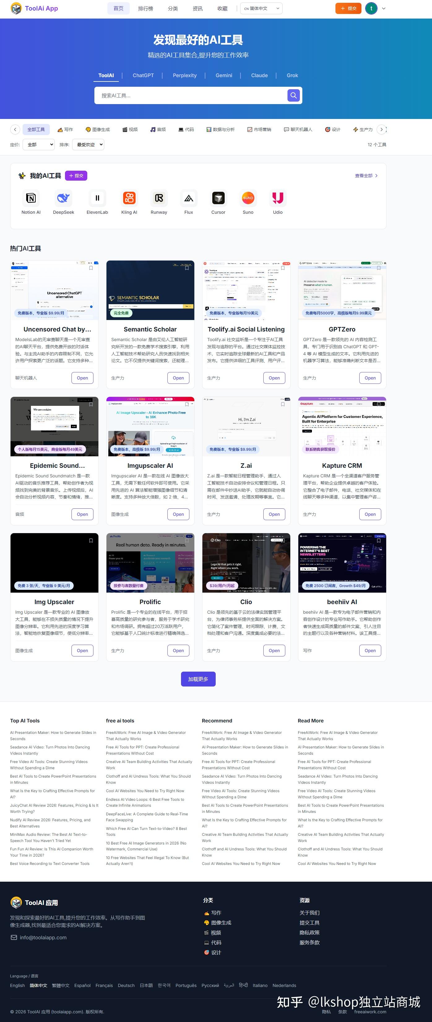This screenshot has height=1022, width=432.
Task: Open the 排序 sort dropdown
Action: [x=88, y=145]
